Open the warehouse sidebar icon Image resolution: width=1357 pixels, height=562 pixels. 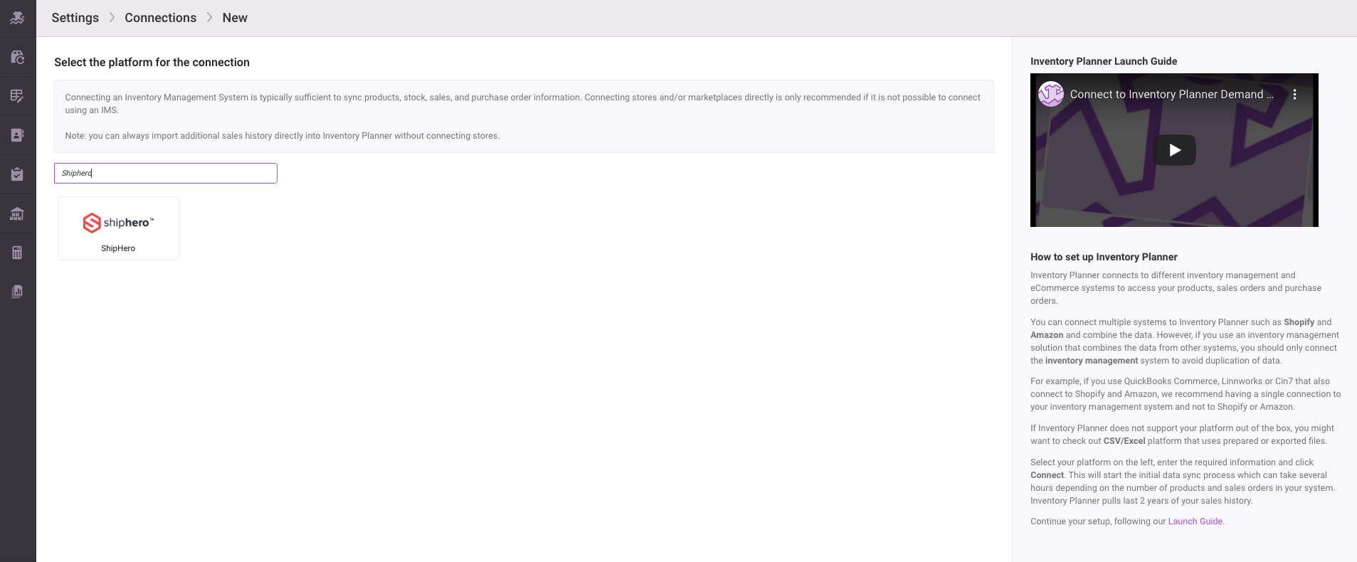18,213
